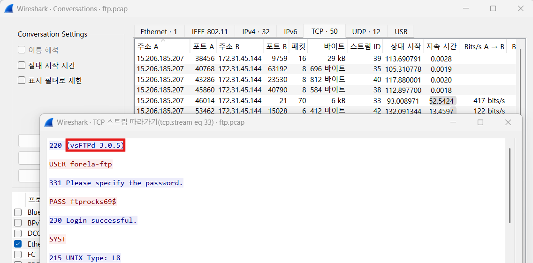Open the IPv6 tab

click(x=290, y=31)
